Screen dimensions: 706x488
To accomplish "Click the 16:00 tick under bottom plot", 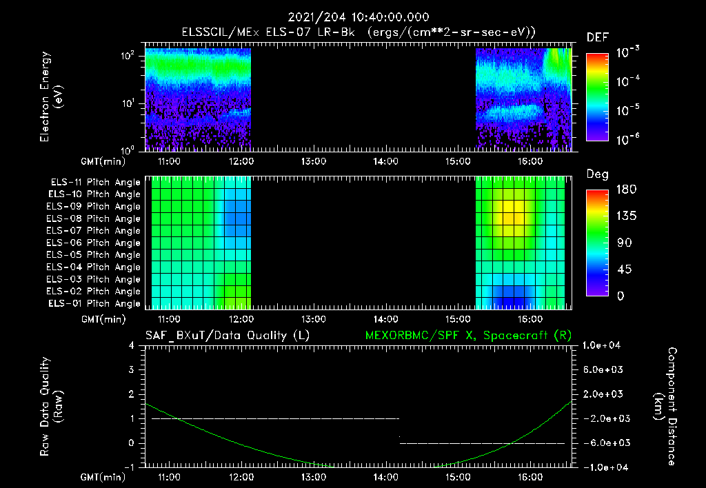I will click(530, 477).
